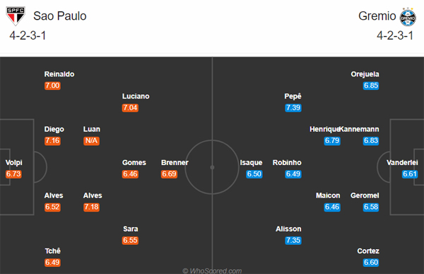This screenshot has width=424, height=274.
Task: Click player Sara's name
Action: 130,229
